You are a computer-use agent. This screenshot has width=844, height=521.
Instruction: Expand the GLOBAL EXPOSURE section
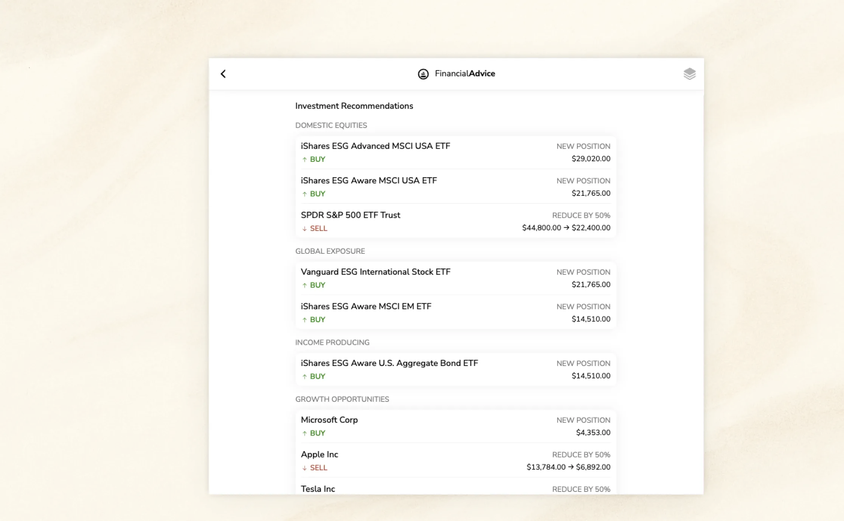pyautogui.click(x=330, y=251)
